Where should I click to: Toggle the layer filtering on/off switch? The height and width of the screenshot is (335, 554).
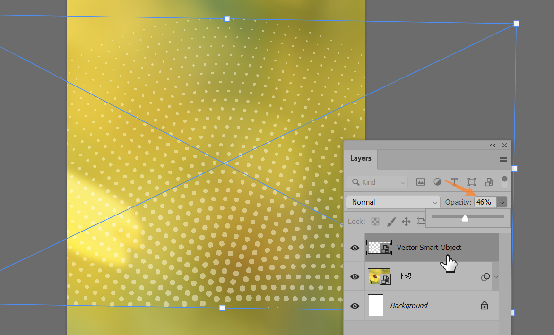pyautogui.click(x=504, y=182)
